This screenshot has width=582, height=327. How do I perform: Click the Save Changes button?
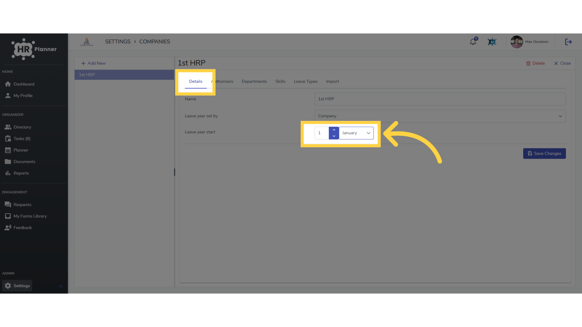coord(544,154)
